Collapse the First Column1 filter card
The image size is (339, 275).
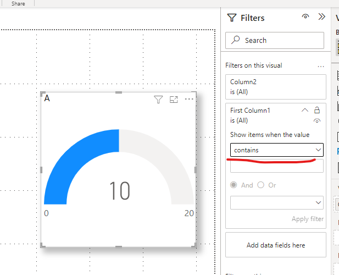(305, 110)
